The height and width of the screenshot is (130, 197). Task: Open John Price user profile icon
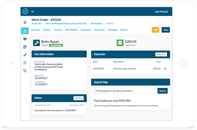167,11
